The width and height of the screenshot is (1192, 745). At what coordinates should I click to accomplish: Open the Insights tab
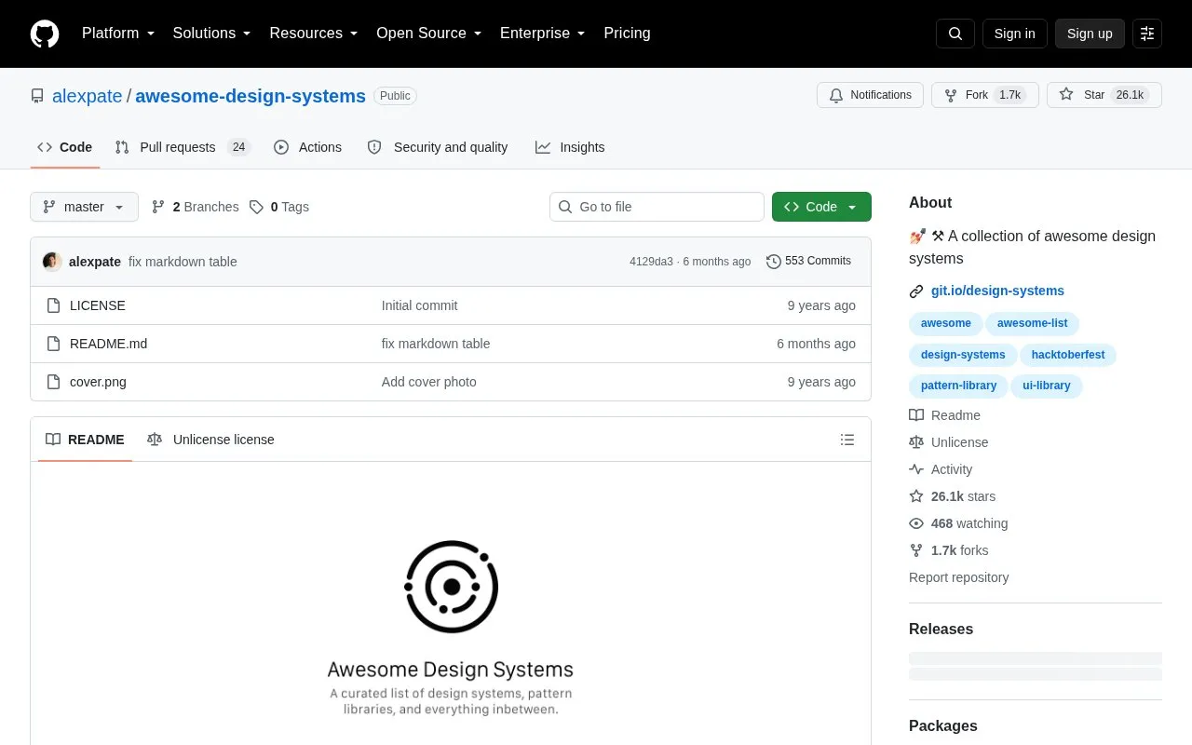[x=570, y=147]
